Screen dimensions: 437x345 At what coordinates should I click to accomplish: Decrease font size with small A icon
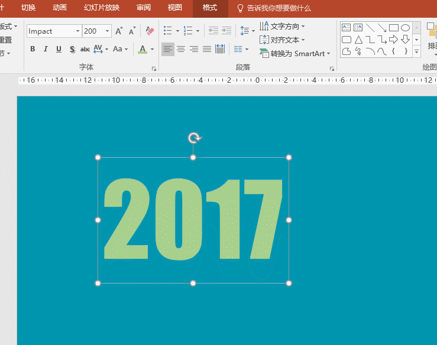click(132, 31)
